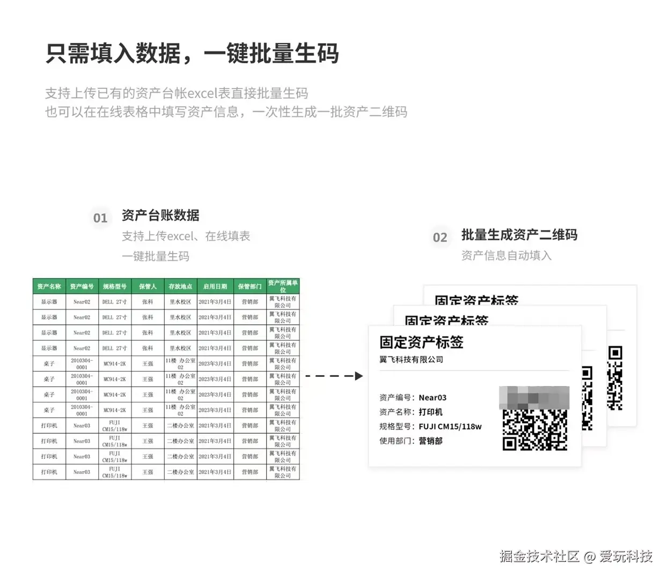The width and height of the screenshot is (668, 579).
Task: Select the 保管人 column header
Action: tap(148, 286)
